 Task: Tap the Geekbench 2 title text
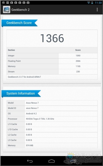20,10
